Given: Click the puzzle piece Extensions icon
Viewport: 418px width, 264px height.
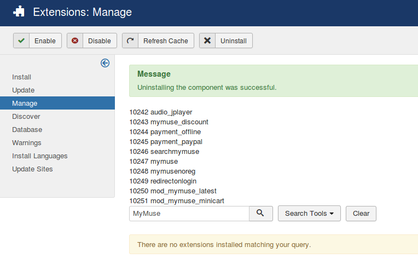Looking at the screenshot, I should click(x=19, y=12).
